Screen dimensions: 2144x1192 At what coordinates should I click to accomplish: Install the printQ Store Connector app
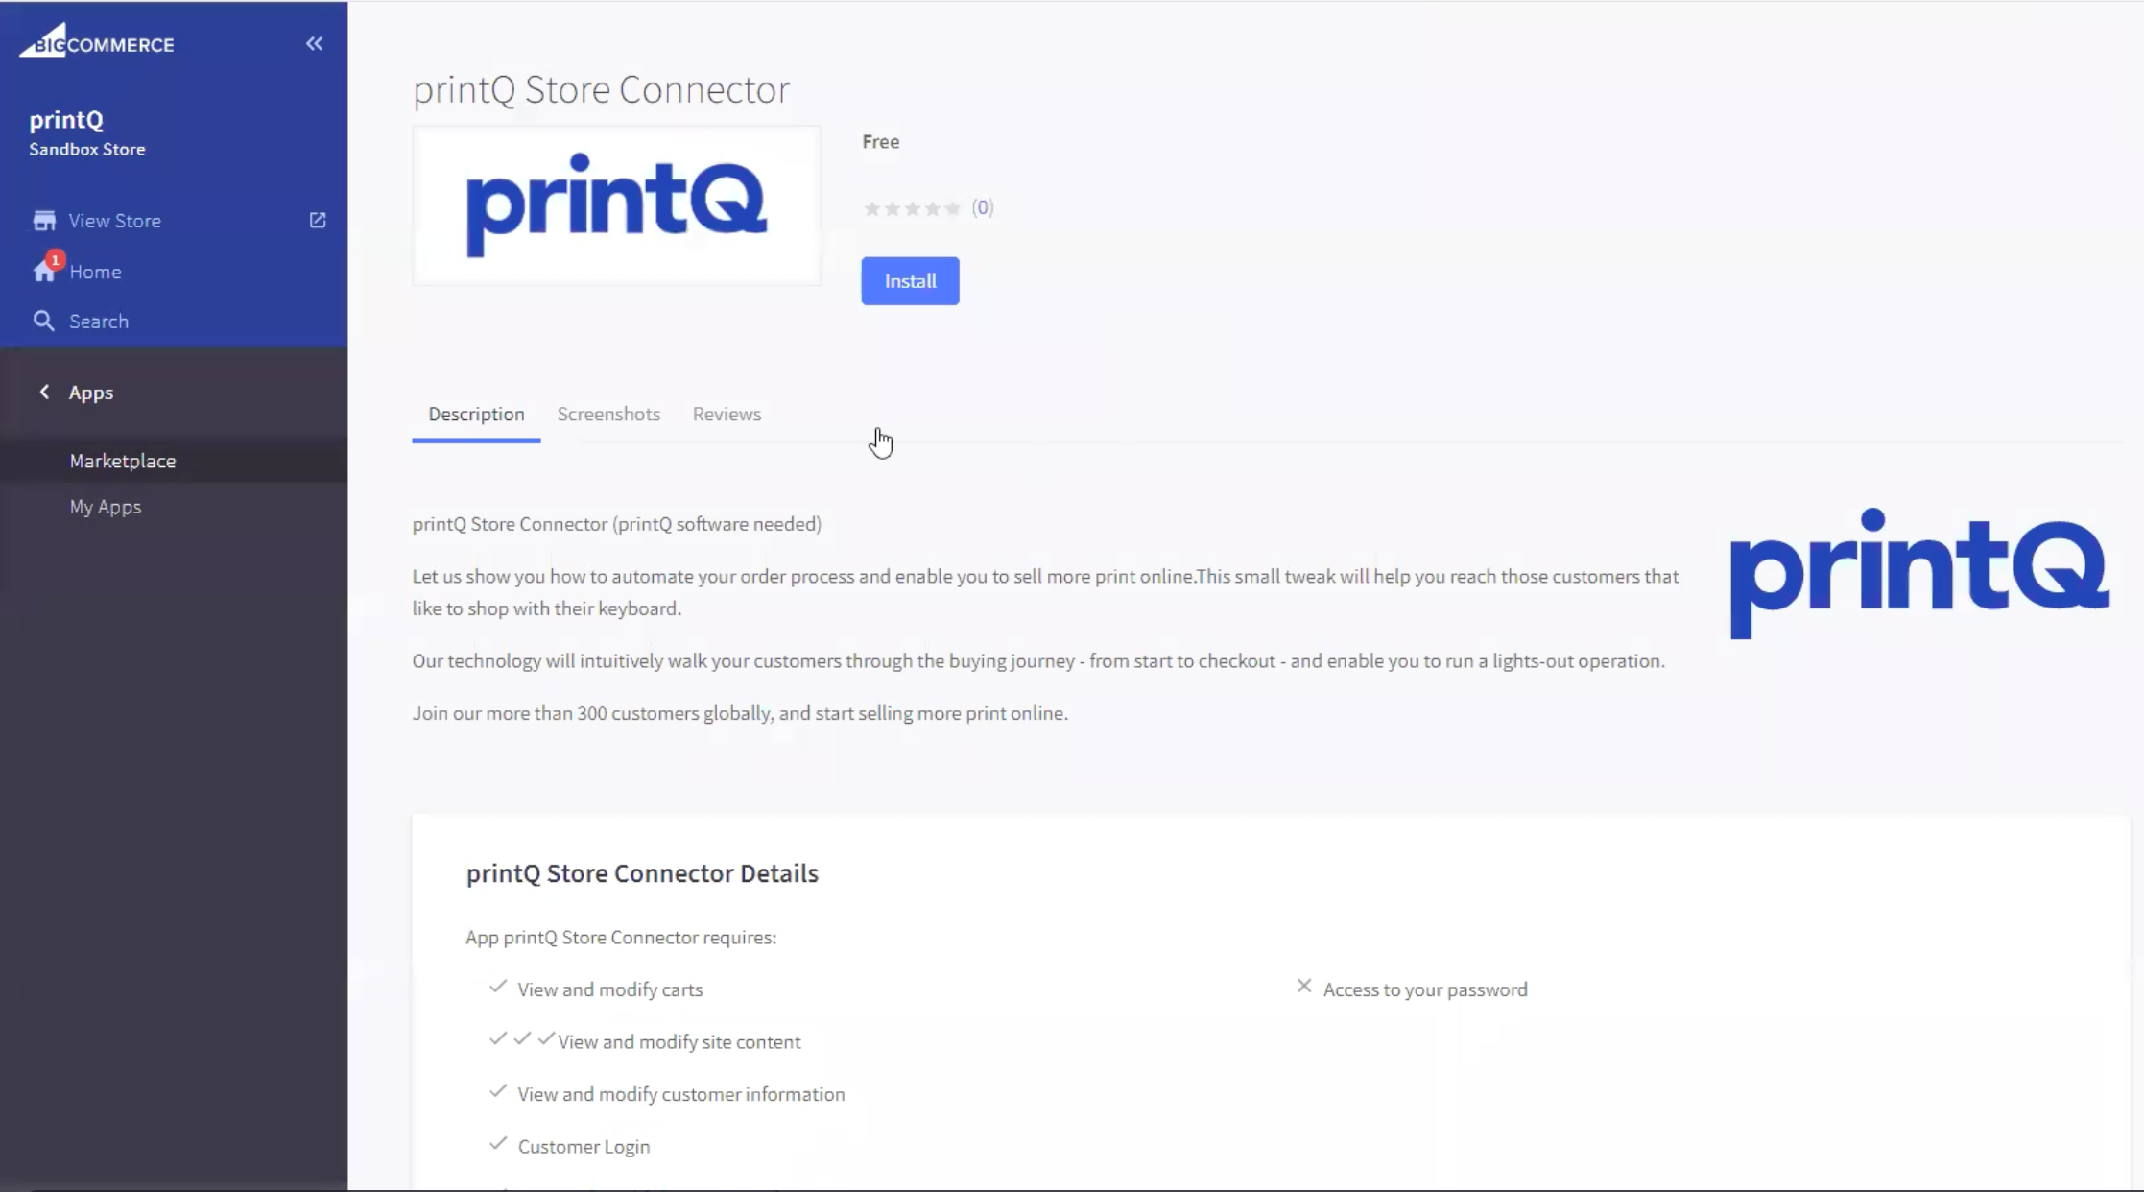(x=910, y=281)
